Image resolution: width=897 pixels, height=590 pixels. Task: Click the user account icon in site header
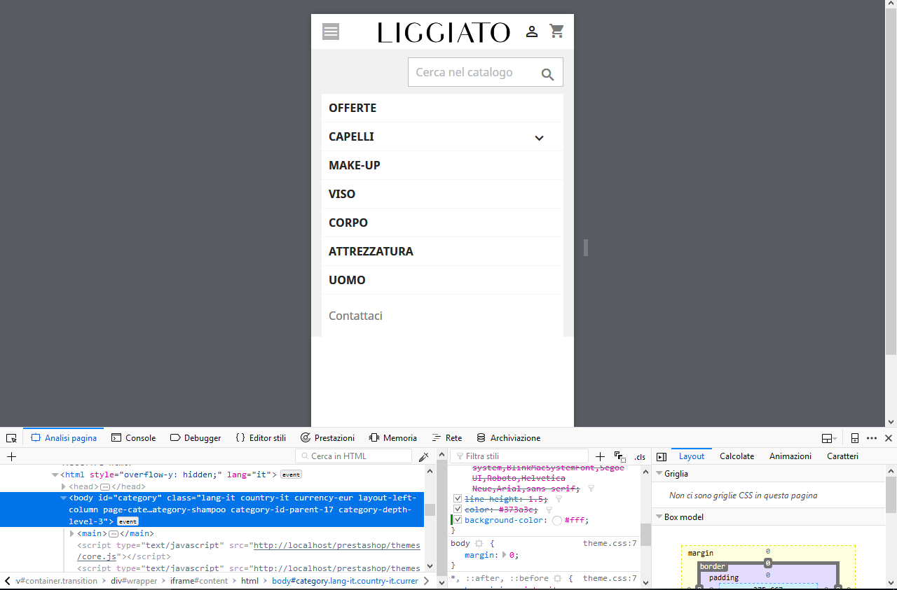pos(532,31)
